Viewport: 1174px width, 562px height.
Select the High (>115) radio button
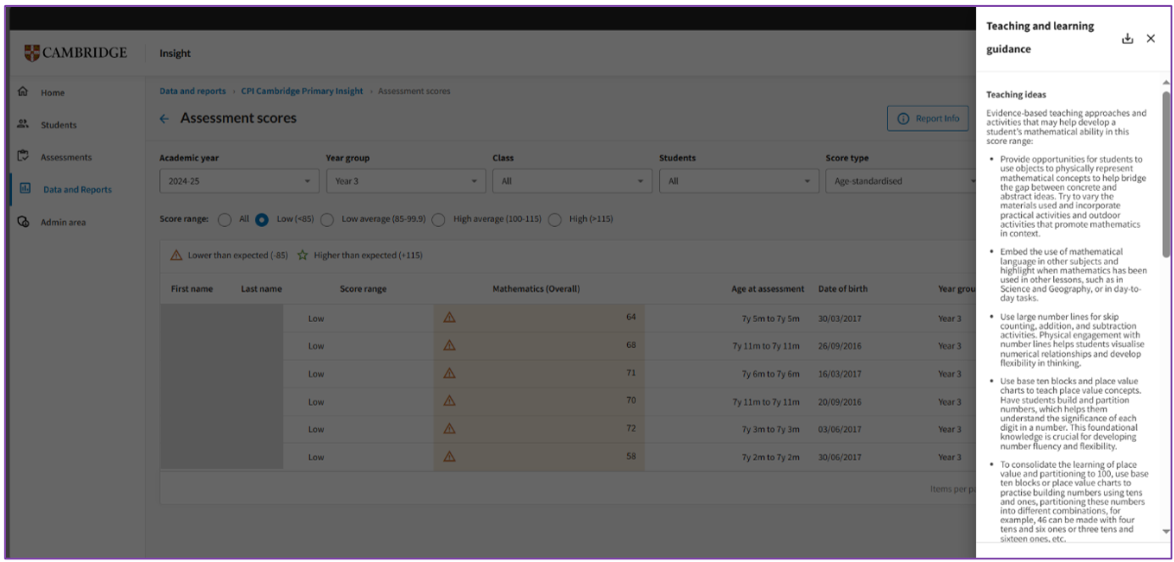555,219
